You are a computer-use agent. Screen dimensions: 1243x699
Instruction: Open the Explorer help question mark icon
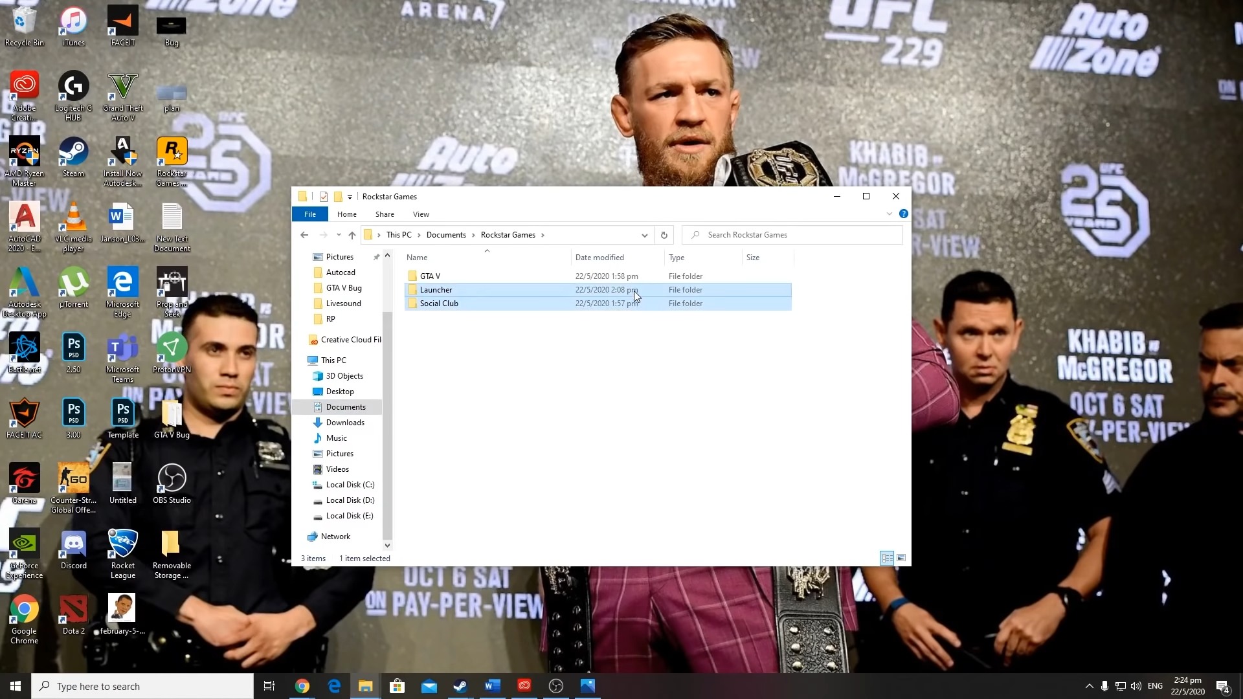904,214
